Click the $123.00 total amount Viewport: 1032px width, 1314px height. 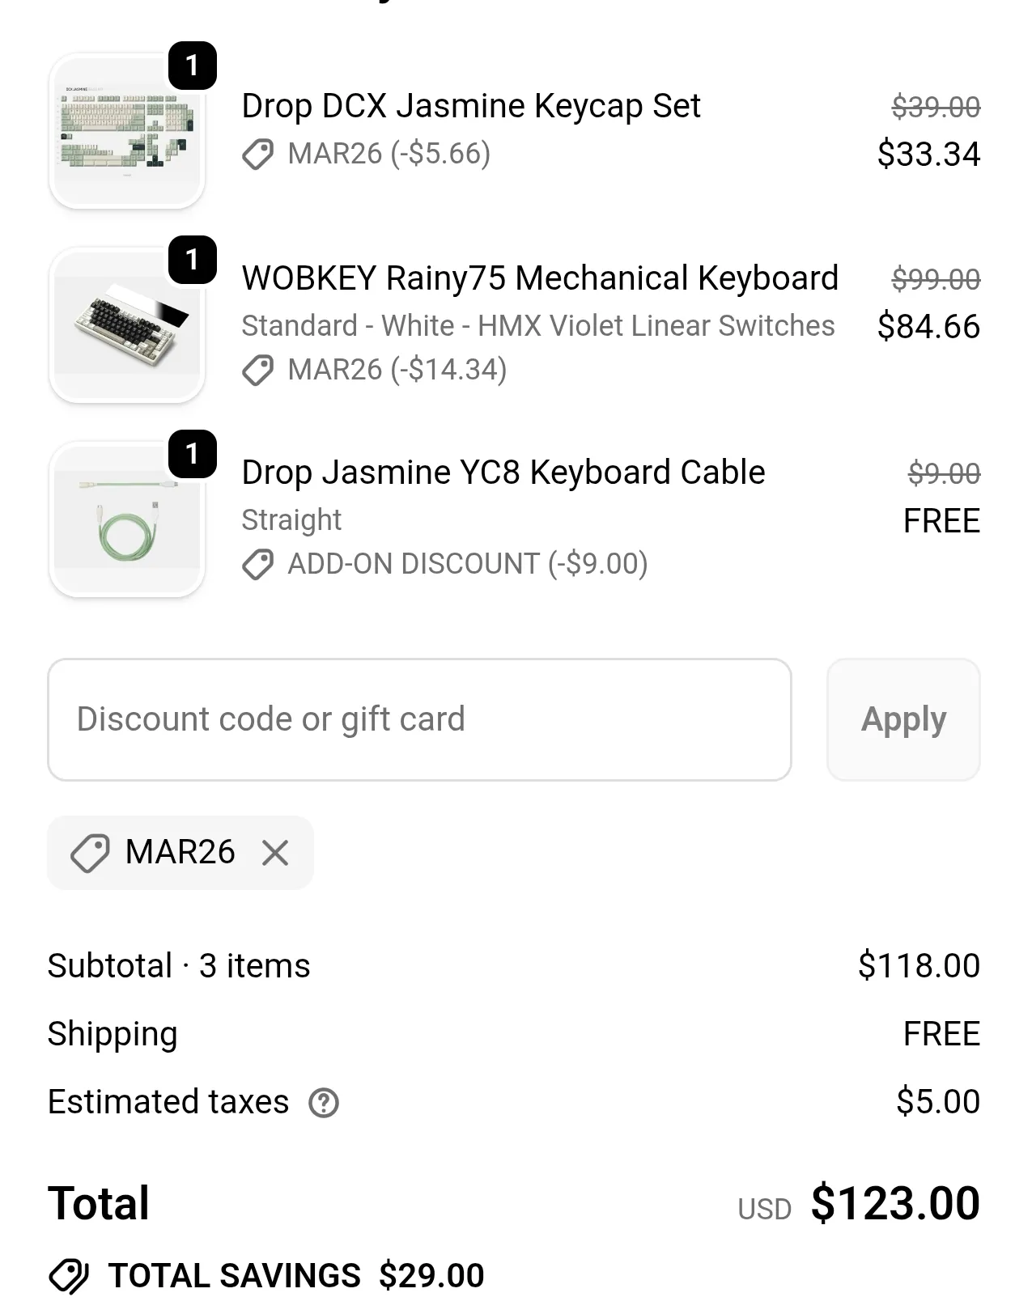(894, 1203)
